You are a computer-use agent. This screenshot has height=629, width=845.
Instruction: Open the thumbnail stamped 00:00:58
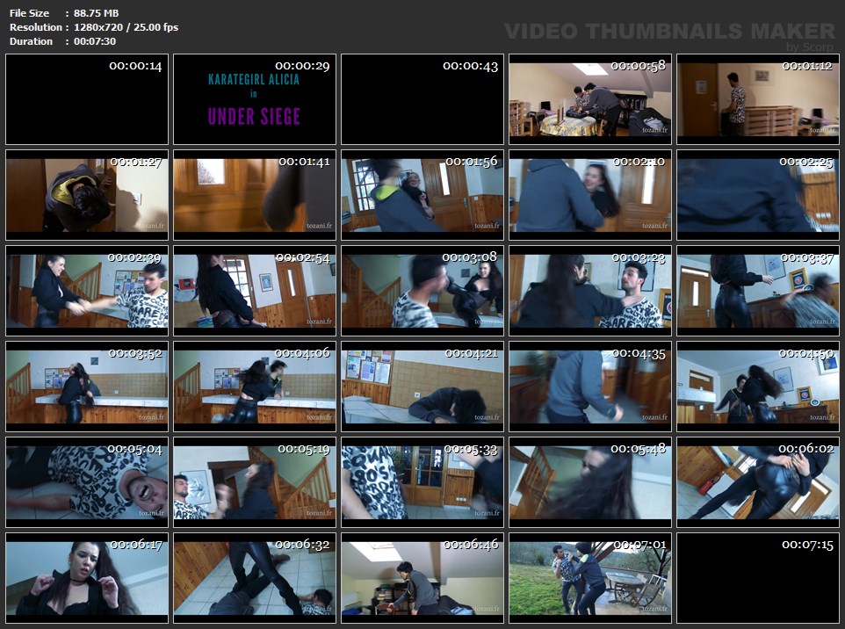pyautogui.click(x=590, y=99)
